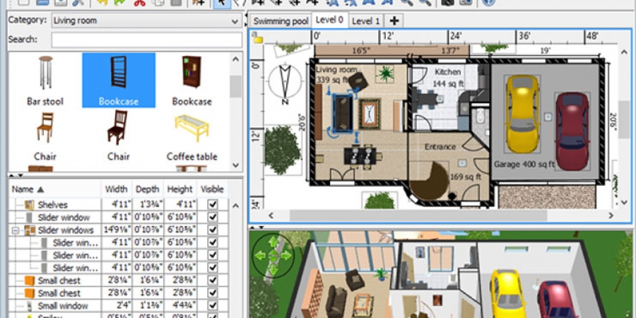Viewport: 636px width, 318px height.
Task: Open Help via the blue question icon
Action: pos(488,3)
